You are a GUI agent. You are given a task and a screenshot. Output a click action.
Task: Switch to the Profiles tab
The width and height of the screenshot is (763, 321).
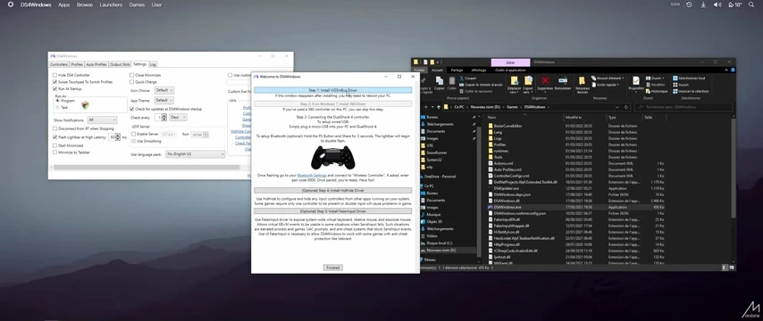click(77, 64)
